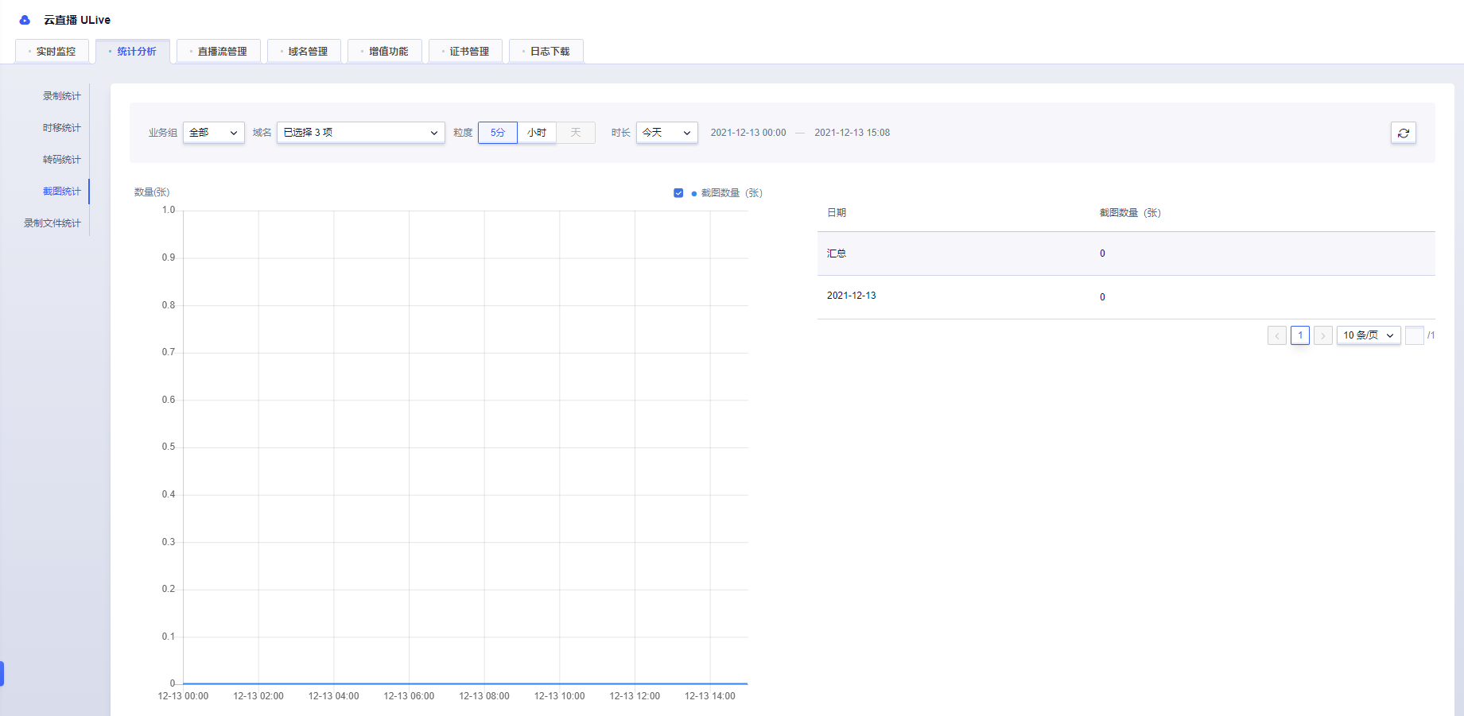Click the blue handle on left edge

(x=2, y=674)
